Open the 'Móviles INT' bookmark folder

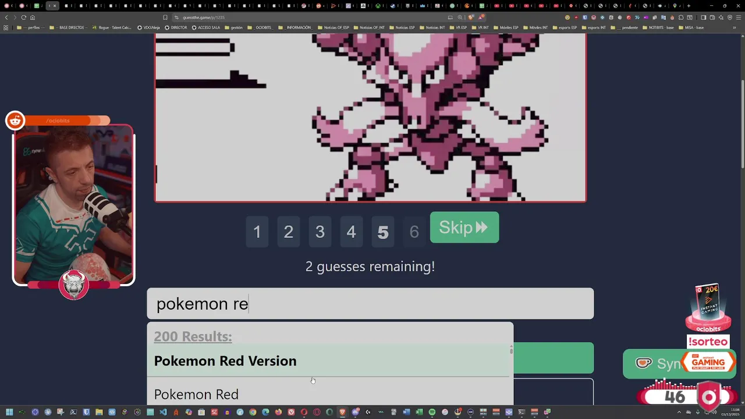[536, 27]
